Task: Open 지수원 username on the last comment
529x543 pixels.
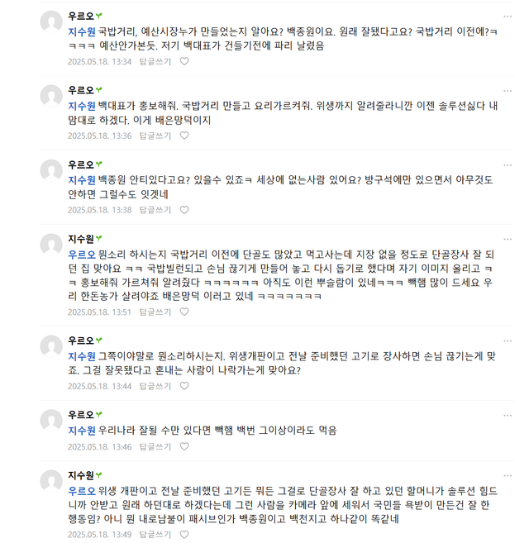Action: [x=80, y=475]
